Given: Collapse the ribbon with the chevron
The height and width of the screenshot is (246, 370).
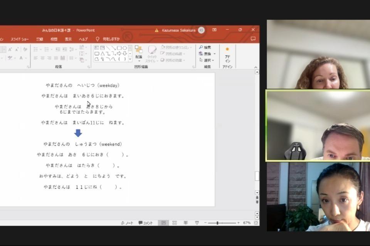Looking at the screenshot, I should 256,67.
